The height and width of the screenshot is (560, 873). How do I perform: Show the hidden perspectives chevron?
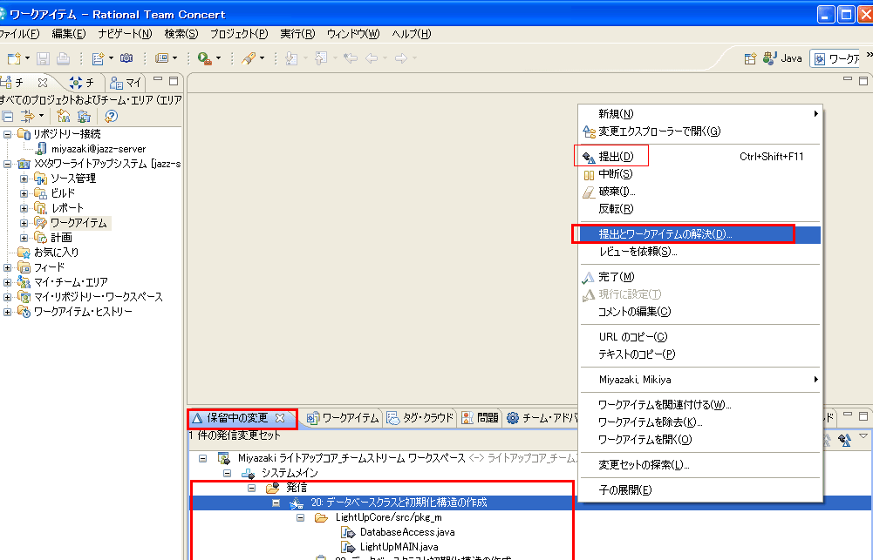click(869, 55)
